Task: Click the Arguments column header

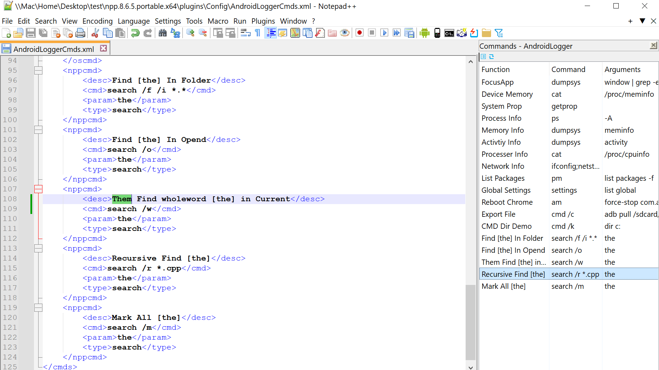Action: pyautogui.click(x=630, y=70)
